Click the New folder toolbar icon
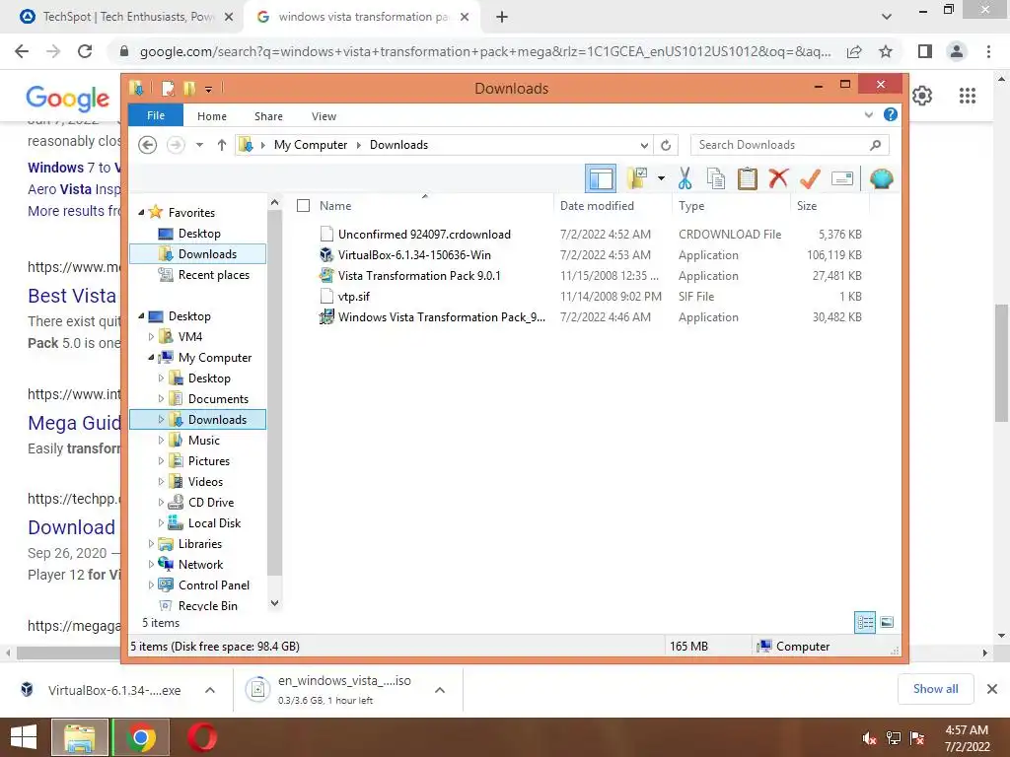 tap(637, 178)
